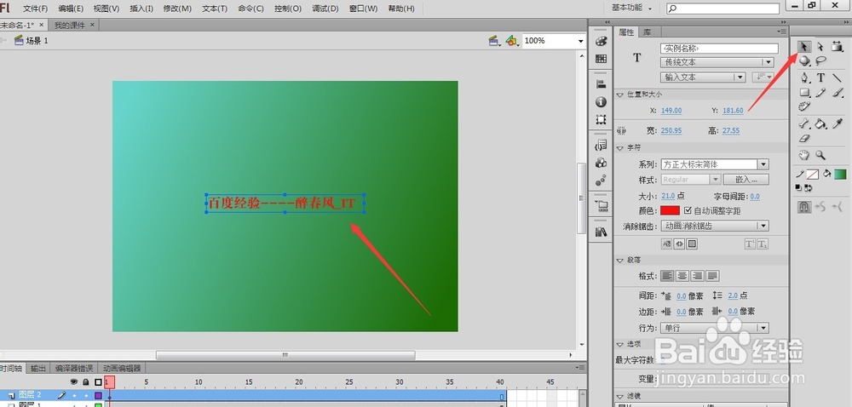The height and width of the screenshot is (407, 852).
Task: Select the 3D Rotation tool
Action: tap(804, 61)
